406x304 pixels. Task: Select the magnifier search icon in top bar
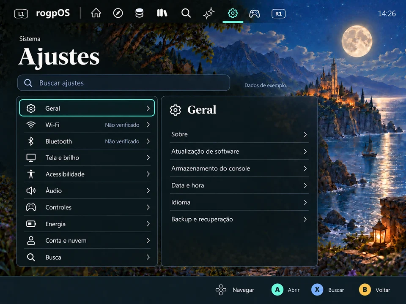[x=186, y=13]
